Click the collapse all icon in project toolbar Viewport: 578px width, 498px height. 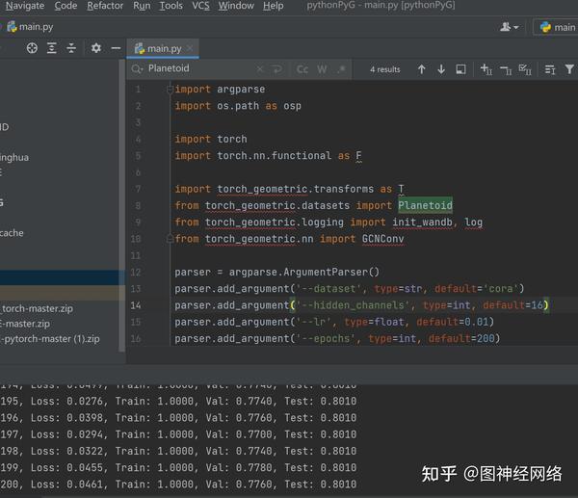[x=72, y=48]
